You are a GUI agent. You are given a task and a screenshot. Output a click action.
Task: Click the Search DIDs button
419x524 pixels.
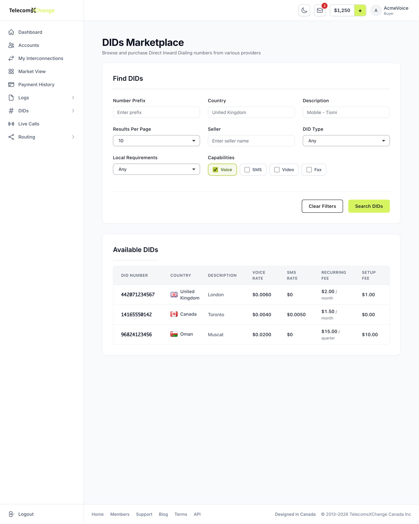coord(369,206)
